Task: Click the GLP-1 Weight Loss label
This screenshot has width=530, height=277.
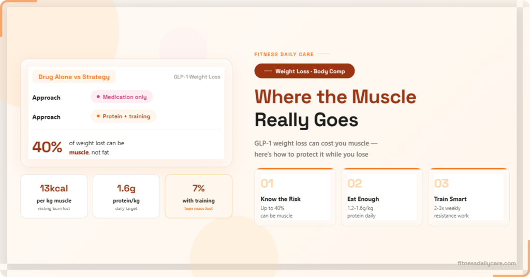Action: click(197, 77)
